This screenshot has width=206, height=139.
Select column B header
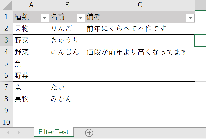[67, 5]
